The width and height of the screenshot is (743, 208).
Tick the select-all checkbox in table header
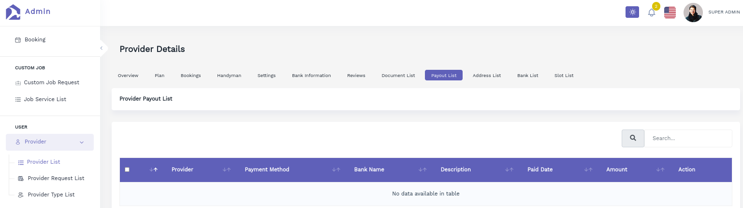coord(127,169)
